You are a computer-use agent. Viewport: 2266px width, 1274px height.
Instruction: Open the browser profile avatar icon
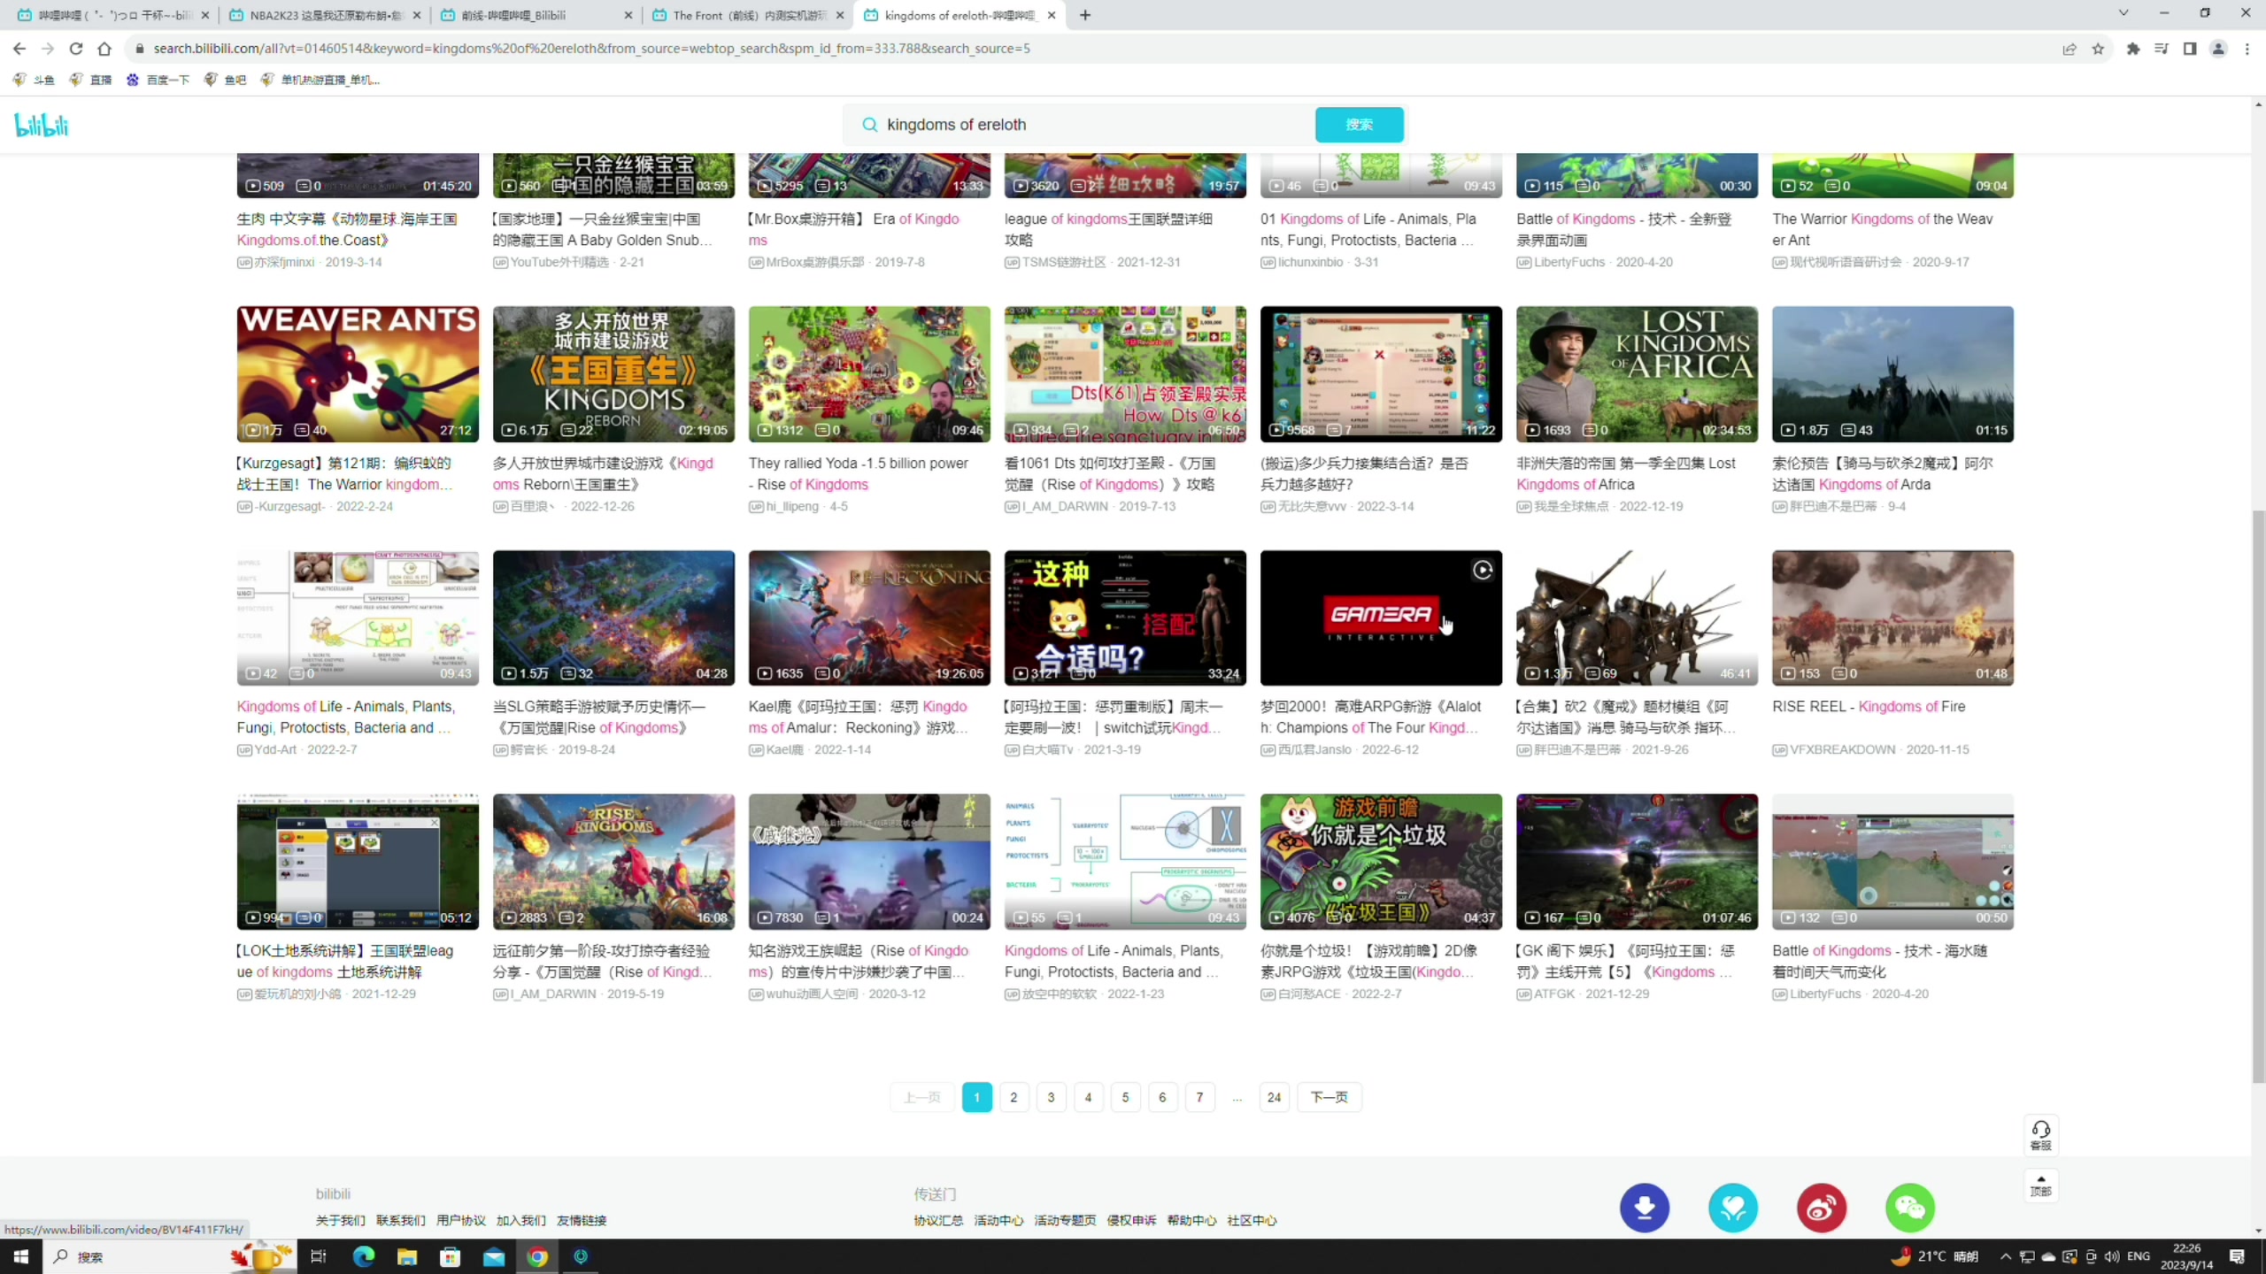(x=2219, y=49)
